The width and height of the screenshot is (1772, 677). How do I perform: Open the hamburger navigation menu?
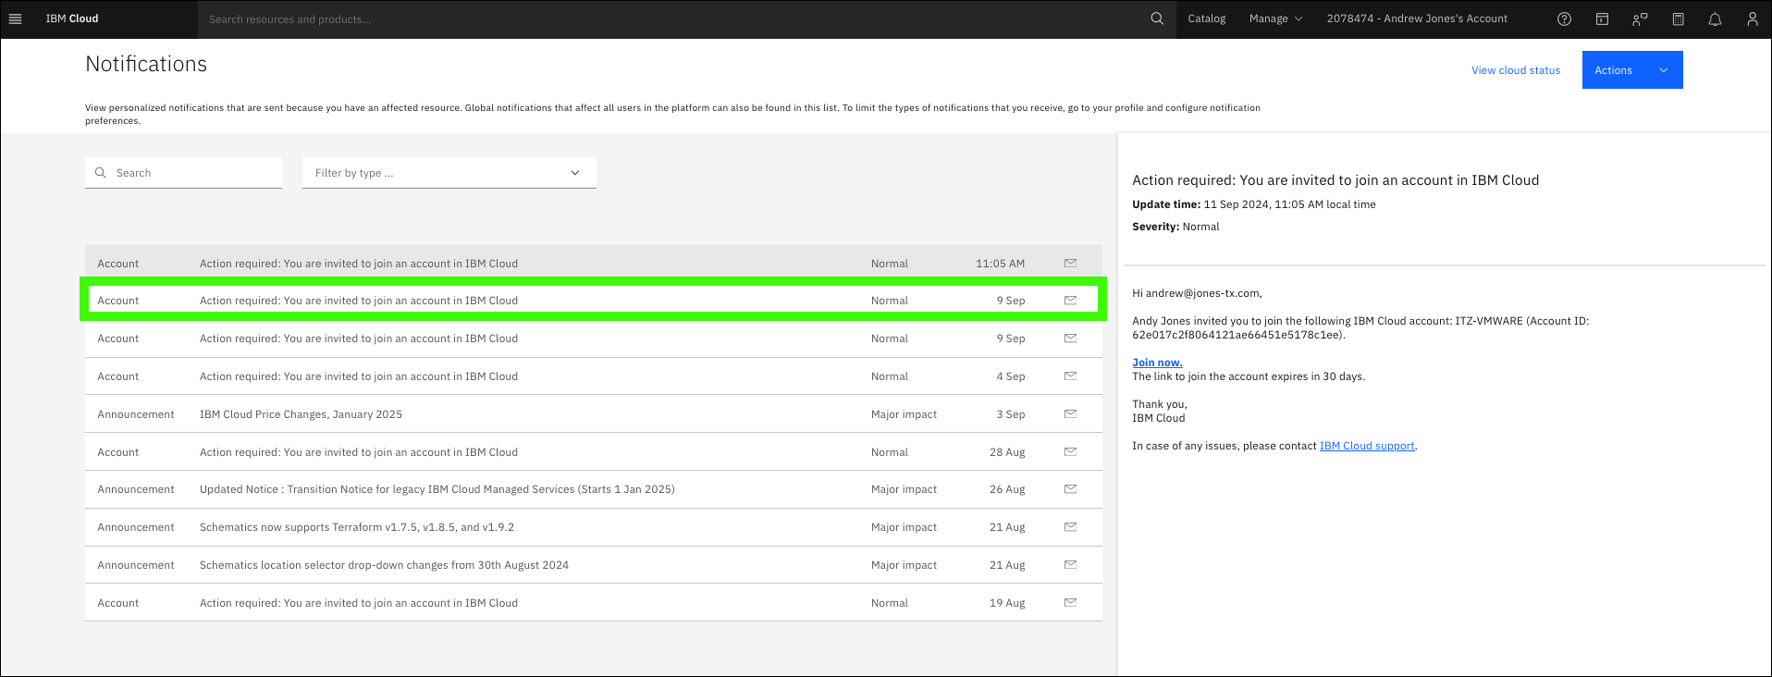tap(15, 18)
